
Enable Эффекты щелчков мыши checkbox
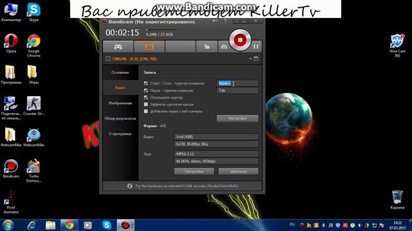[146, 104]
